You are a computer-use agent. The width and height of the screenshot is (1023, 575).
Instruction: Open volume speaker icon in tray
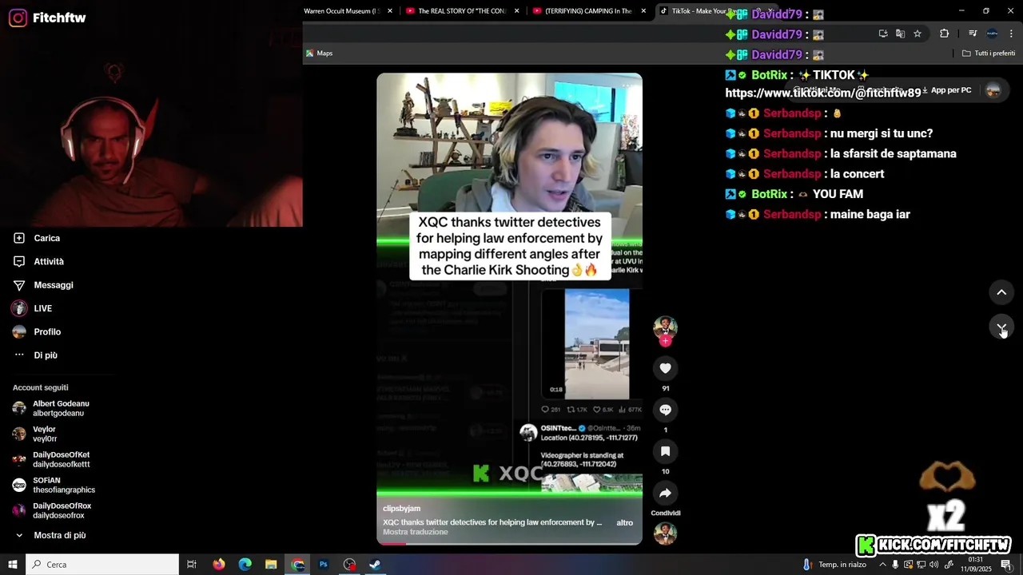point(934,565)
